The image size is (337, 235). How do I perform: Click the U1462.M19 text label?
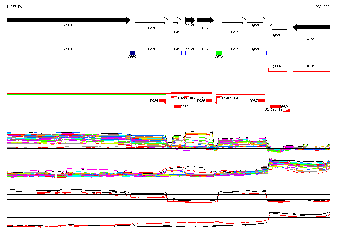273,110
